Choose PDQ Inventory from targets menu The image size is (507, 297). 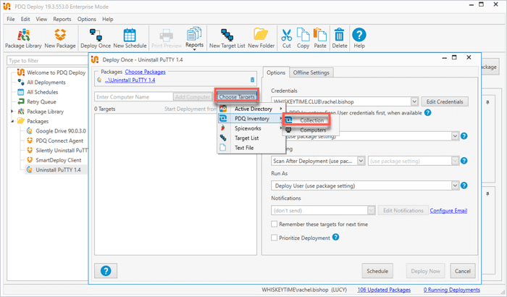[251, 118]
